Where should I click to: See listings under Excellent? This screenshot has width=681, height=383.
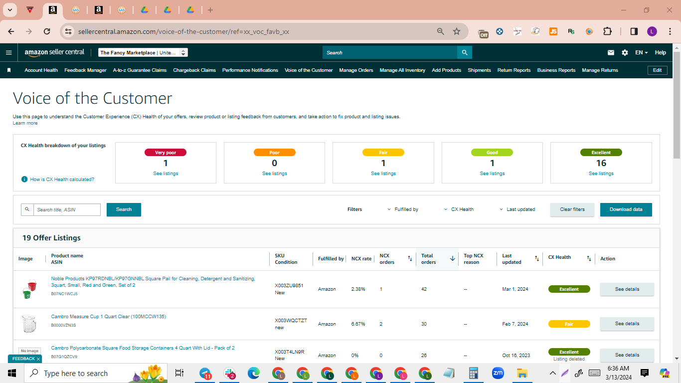pyautogui.click(x=601, y=174)
